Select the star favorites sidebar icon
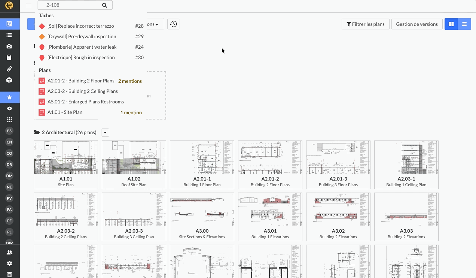476x278 pixels. pos(9,97)
